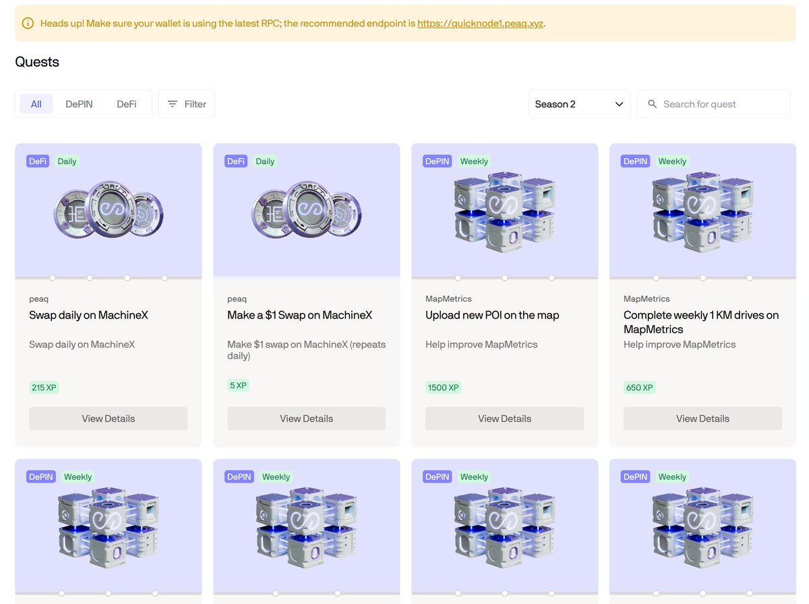Click the Daily badge on Swap daily on MachineX card
The height and width of the screenshot is (604, 809).
[67, 161]
